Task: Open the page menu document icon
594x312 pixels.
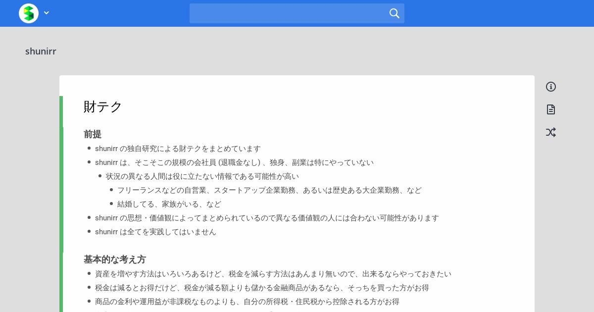Action: (551, 109)
